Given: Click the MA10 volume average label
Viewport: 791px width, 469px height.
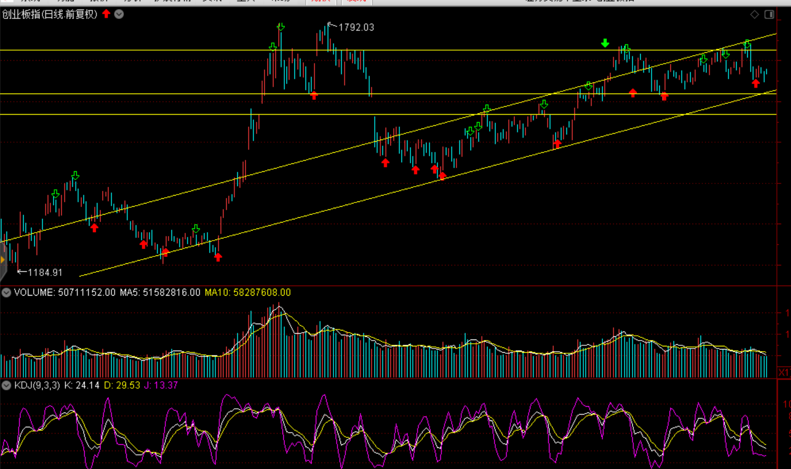Looking at the screenshot, I should click(x=247, y=292).
